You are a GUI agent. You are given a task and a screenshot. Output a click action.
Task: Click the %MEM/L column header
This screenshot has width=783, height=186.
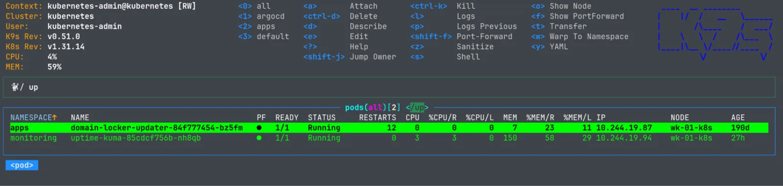(x=577, y=117)
